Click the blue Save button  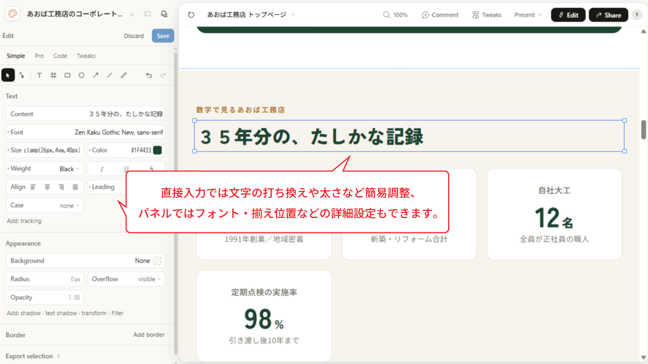[163, 36]
